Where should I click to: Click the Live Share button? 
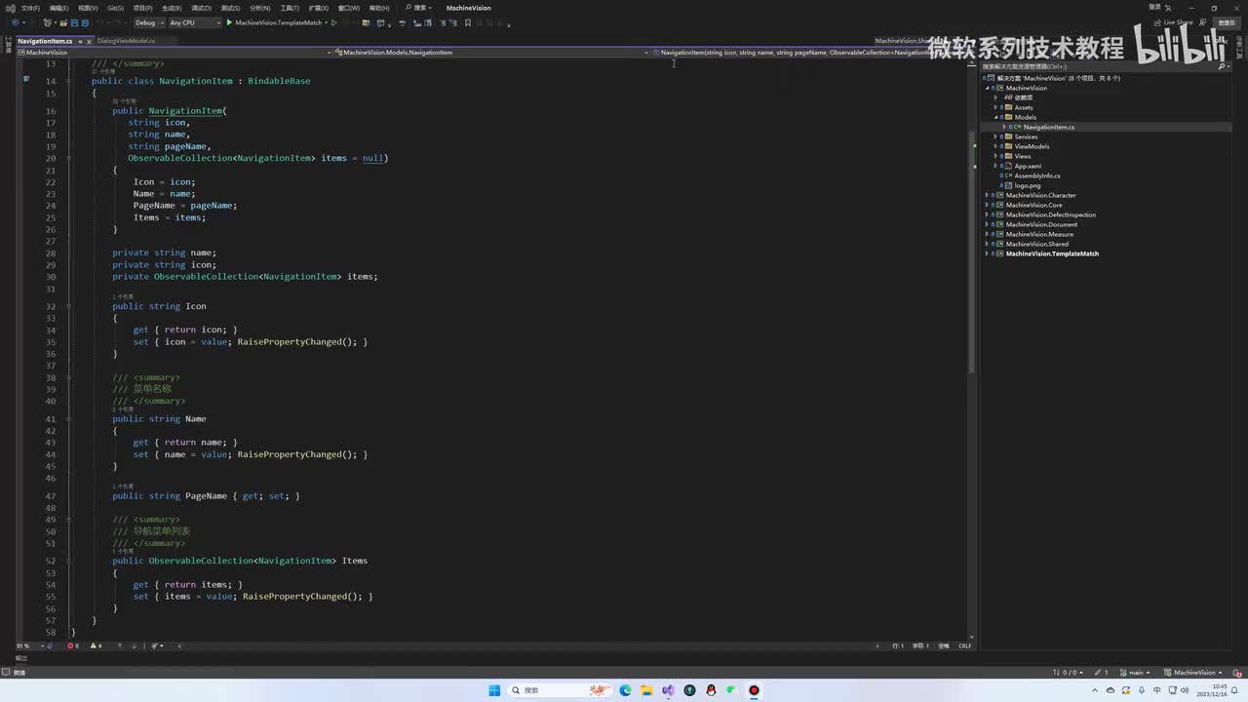click(1173, 22)
